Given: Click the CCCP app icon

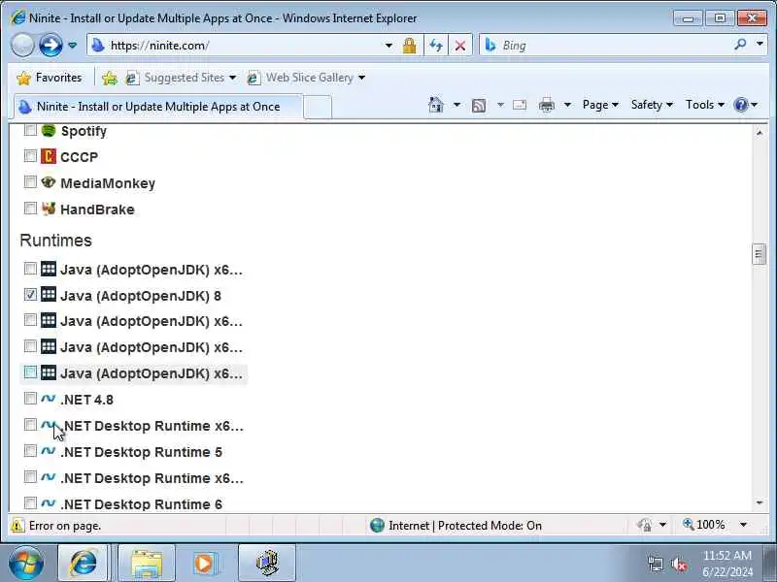Looking at the screenshot, I should click(x=48, y=156).
